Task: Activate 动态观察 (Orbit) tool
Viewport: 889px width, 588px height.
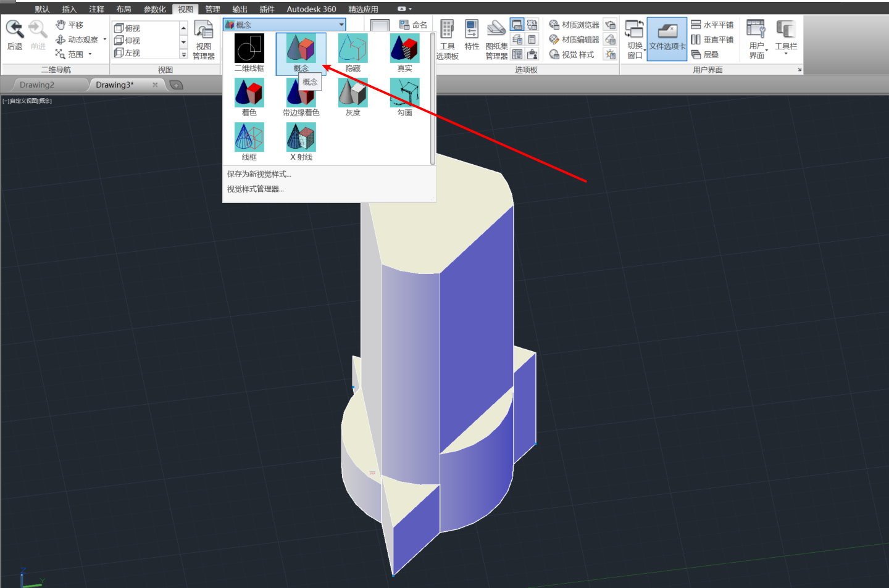Action: pos(77,39)
